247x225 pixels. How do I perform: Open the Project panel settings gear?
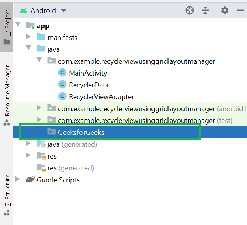(225, 11)
